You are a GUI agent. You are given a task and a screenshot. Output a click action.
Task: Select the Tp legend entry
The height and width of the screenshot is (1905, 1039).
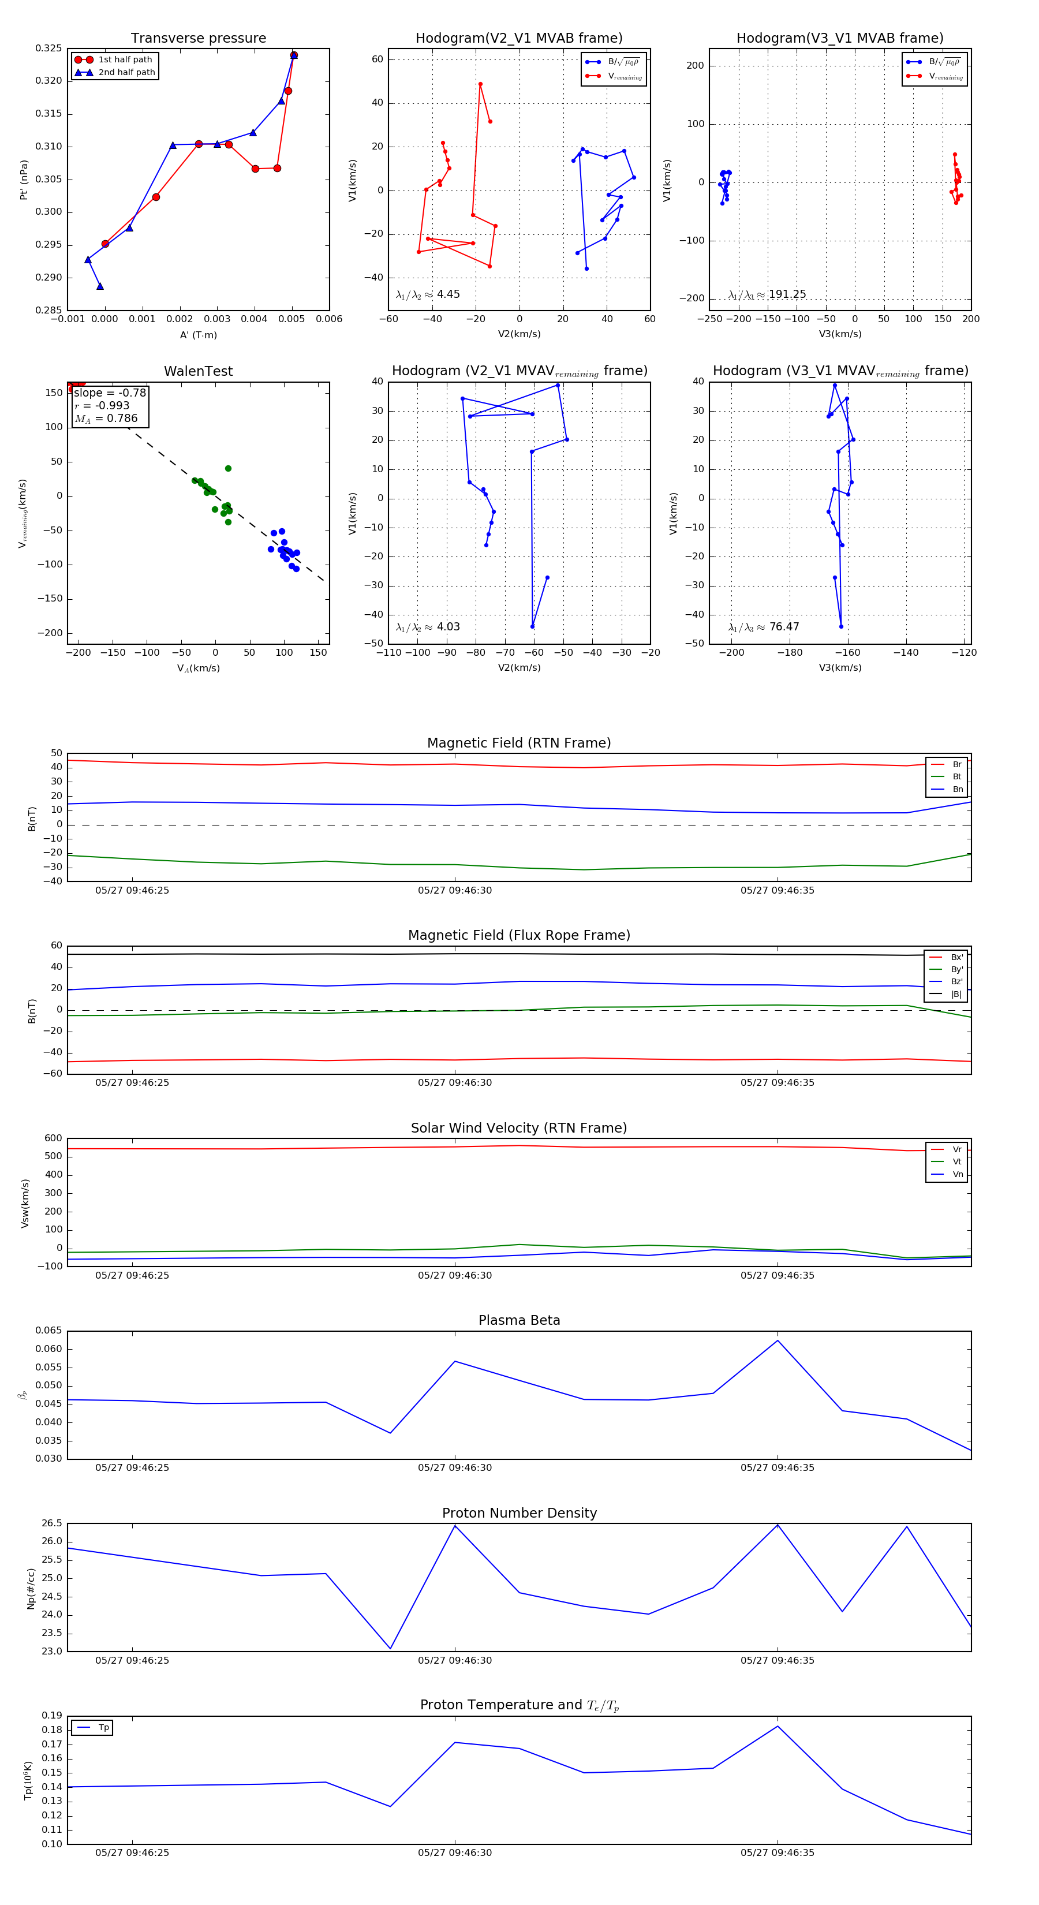[92, 1728]
